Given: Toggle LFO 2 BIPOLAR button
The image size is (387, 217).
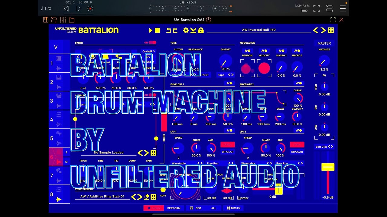Looking at the screenshot, I should tap(297, 152).
